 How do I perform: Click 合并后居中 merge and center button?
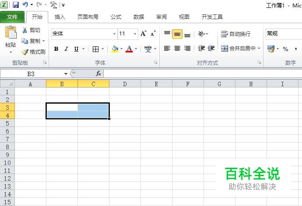tap(238, 48)
